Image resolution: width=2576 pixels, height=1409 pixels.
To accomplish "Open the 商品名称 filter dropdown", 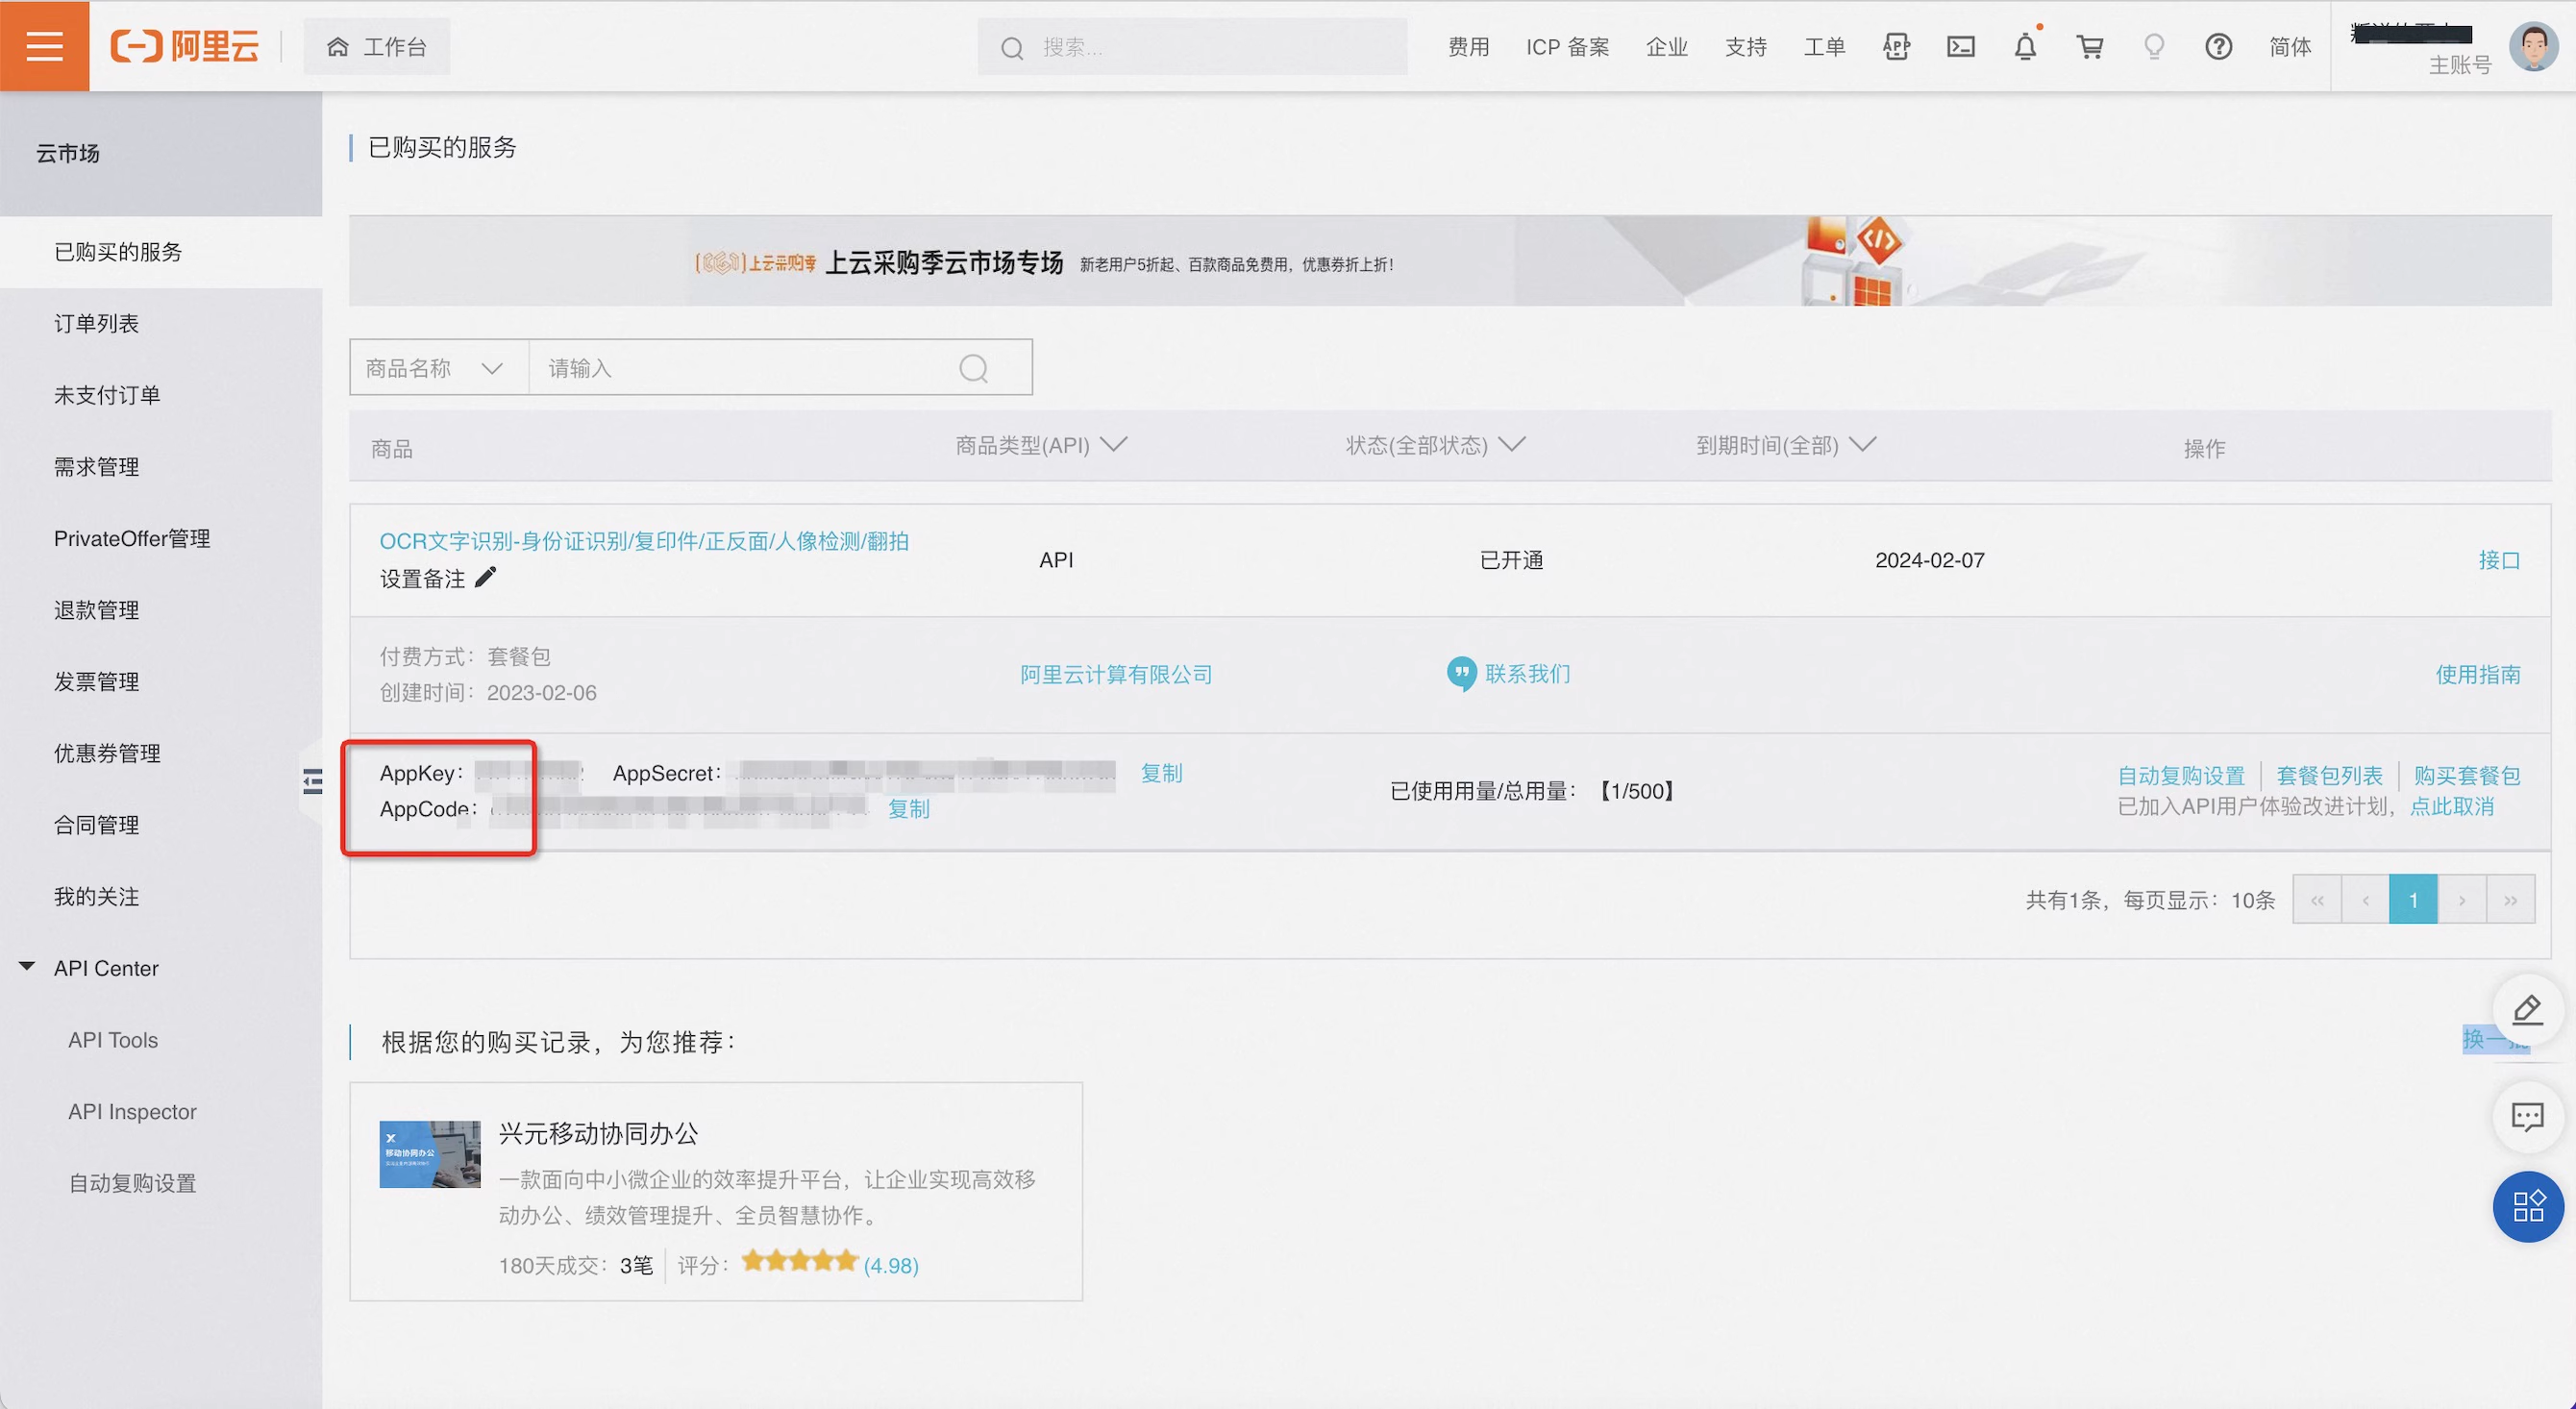I will (x=438, y=368).
